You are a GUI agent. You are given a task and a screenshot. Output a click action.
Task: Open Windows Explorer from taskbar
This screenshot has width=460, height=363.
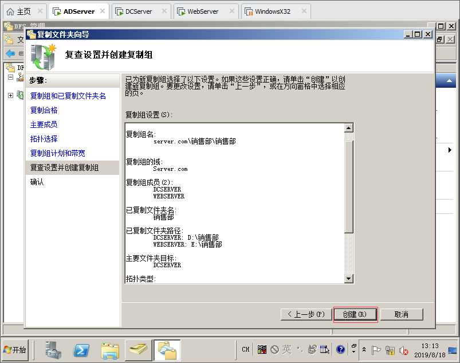click(110, 350)
